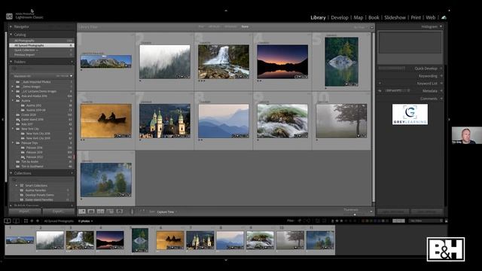Switch to Develop module

coord(340,17)
